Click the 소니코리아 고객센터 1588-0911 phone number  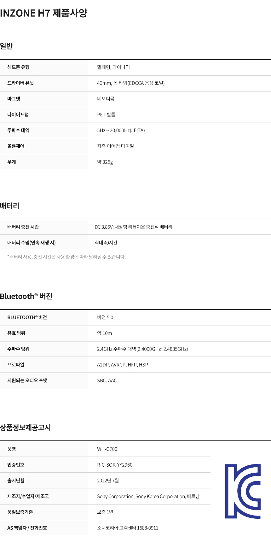pyautogui.click(x=128, y=528)
